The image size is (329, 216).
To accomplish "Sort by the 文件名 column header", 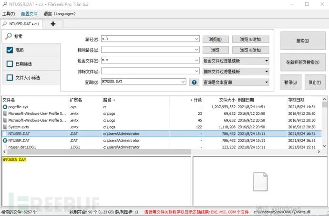I will [x=35, y=100].
